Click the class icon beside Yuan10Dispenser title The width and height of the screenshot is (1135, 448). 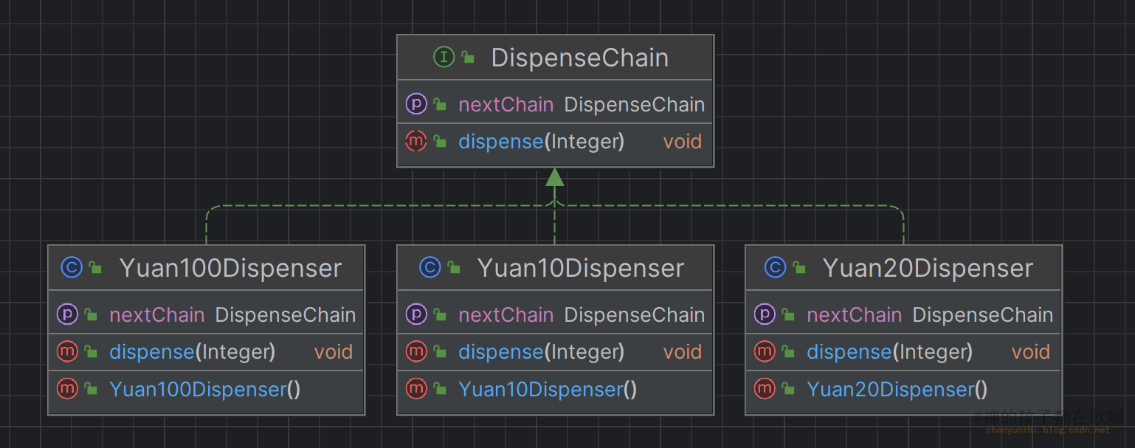coord(429,267)
